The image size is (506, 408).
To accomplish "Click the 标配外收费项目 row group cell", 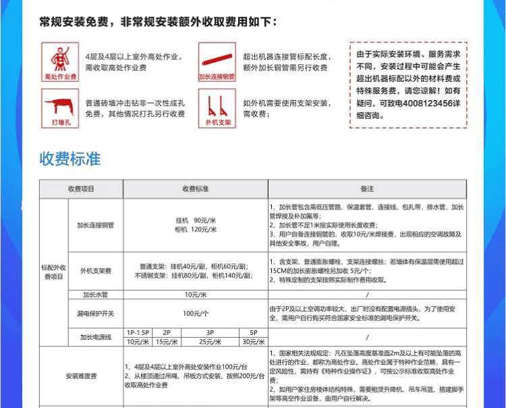I will [x=53, y=272].
